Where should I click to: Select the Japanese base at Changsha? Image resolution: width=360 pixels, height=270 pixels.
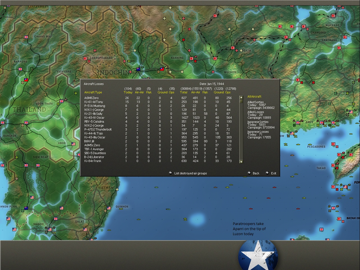coord(304,26)
